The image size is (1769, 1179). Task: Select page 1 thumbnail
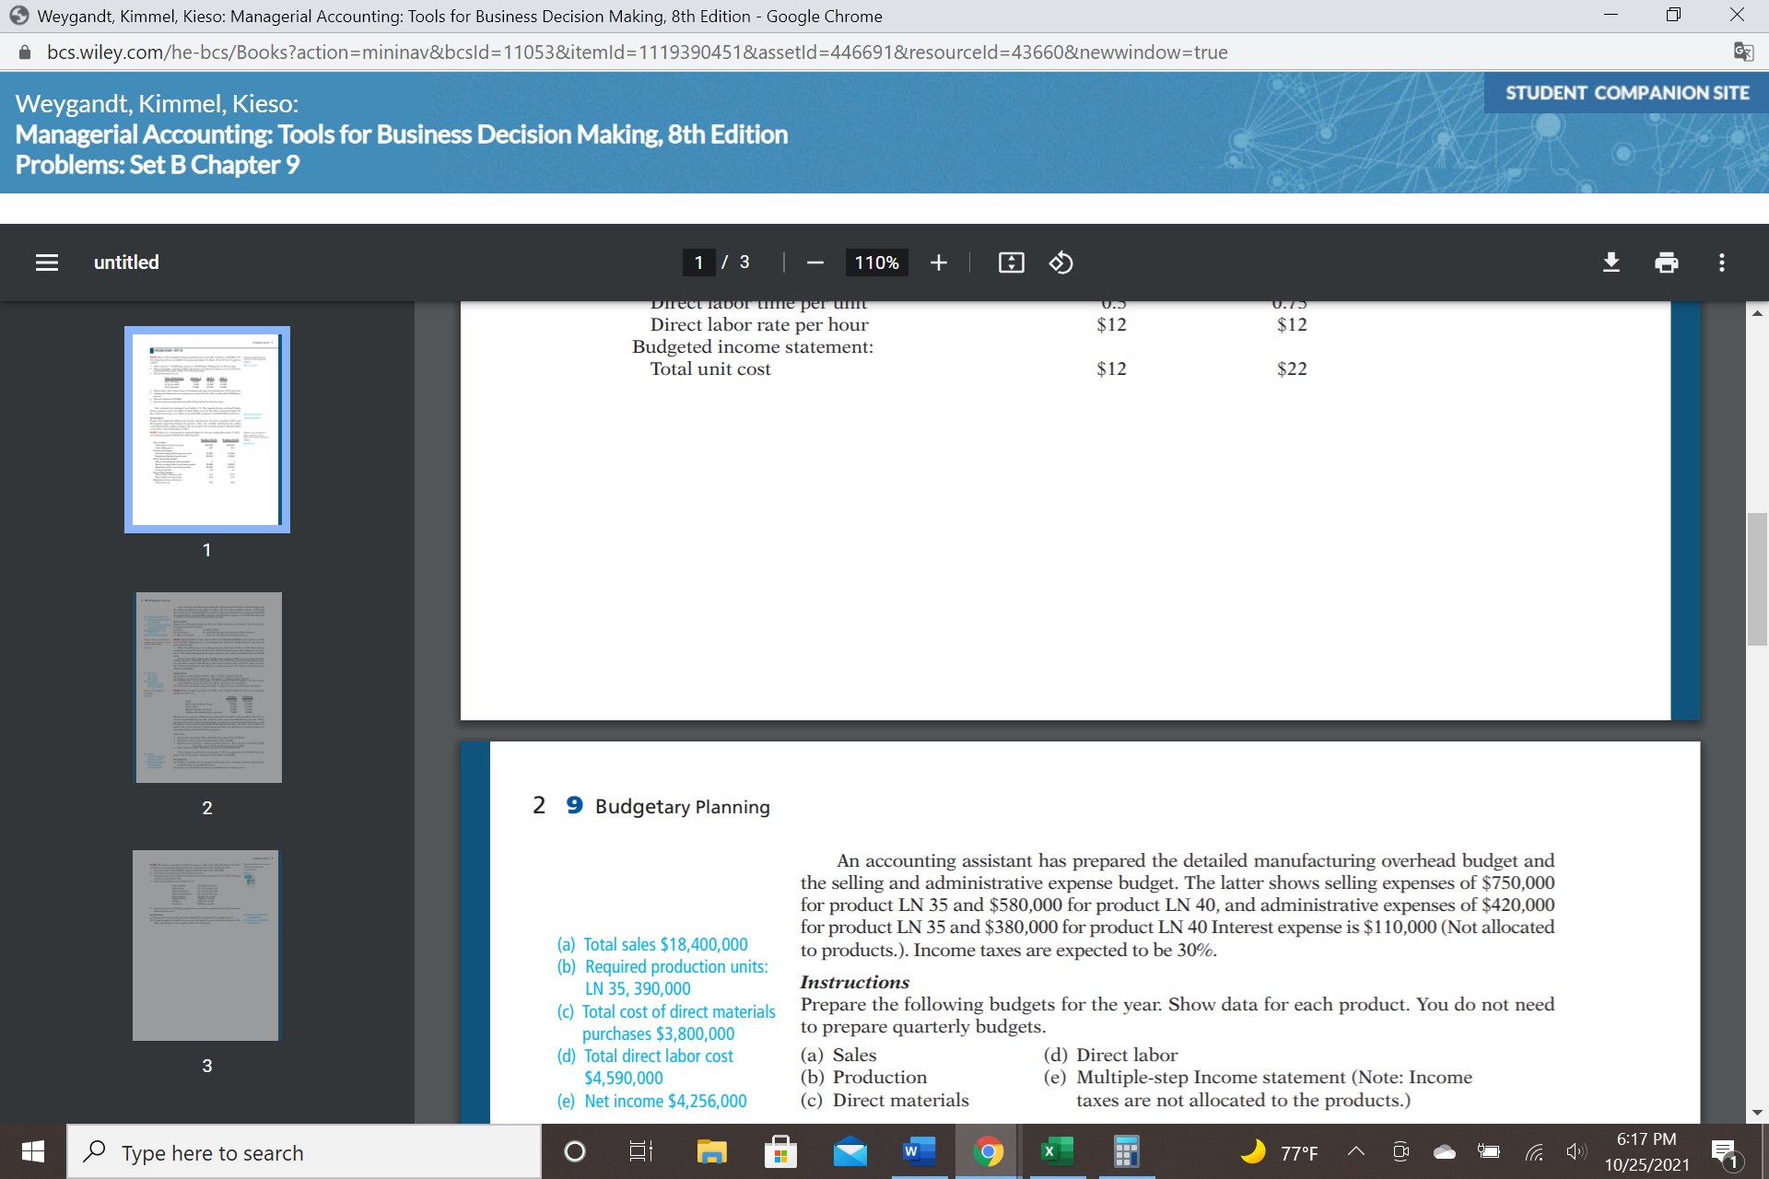207,429
